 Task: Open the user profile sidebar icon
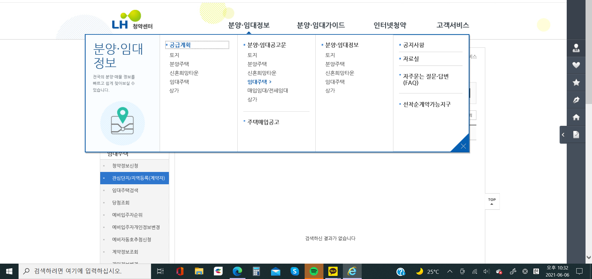(576, 48)
